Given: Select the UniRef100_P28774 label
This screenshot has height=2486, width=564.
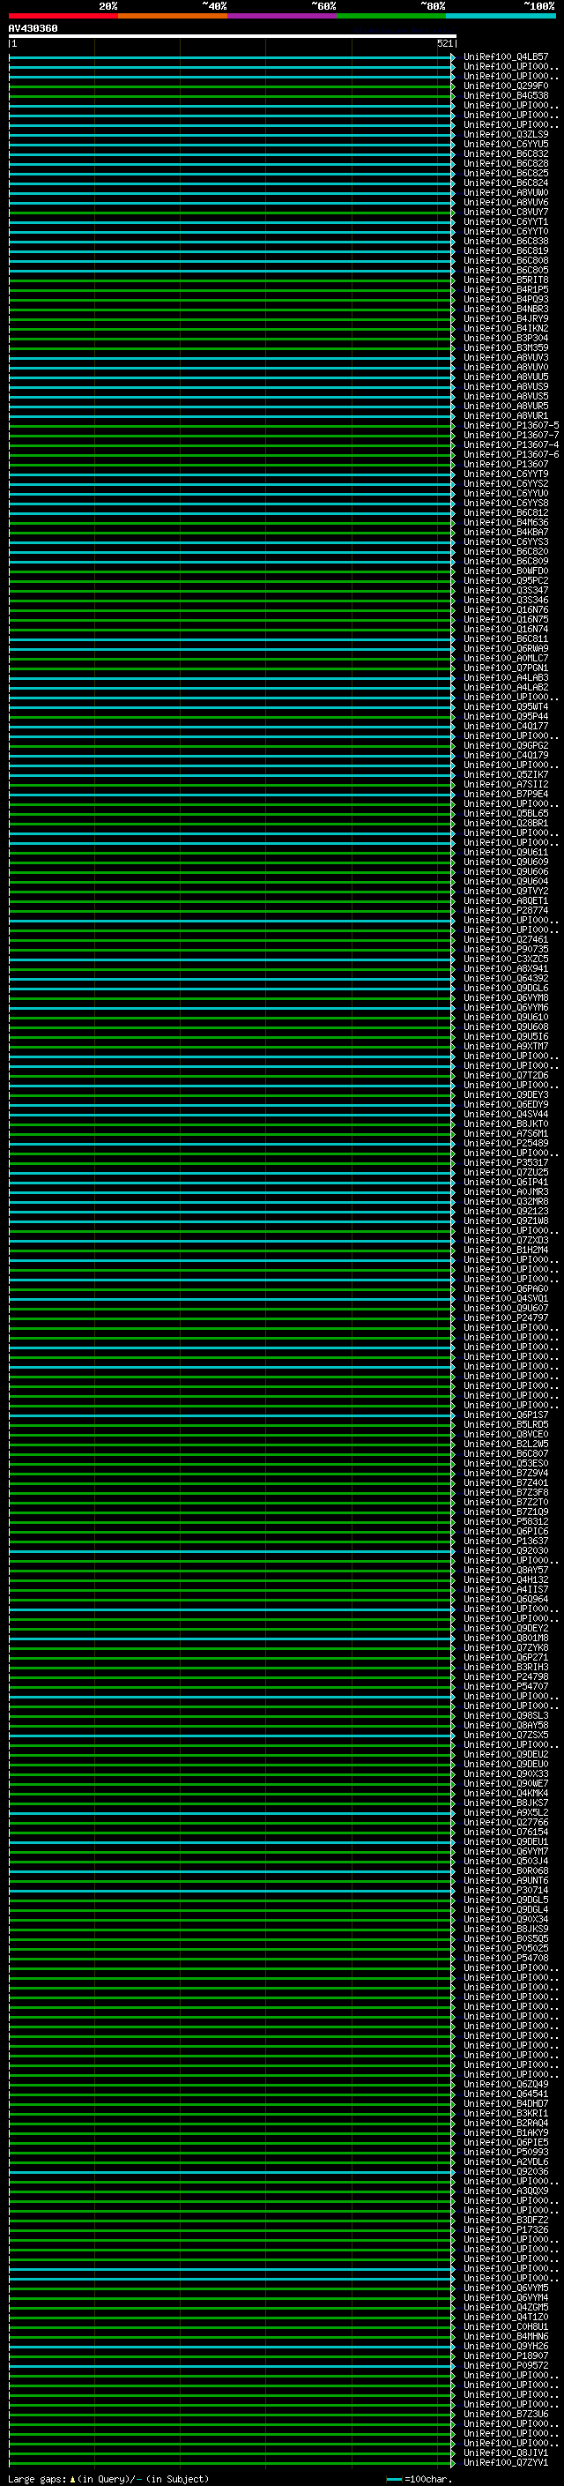Looking at the screenshot, I should (506, 910).
